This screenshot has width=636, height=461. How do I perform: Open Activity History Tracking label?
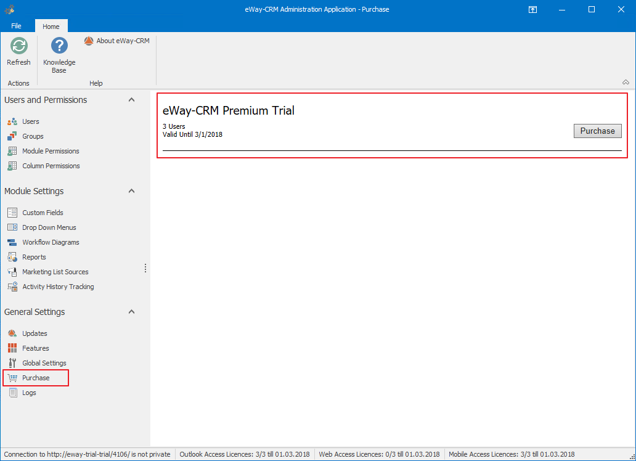point(58,287)
